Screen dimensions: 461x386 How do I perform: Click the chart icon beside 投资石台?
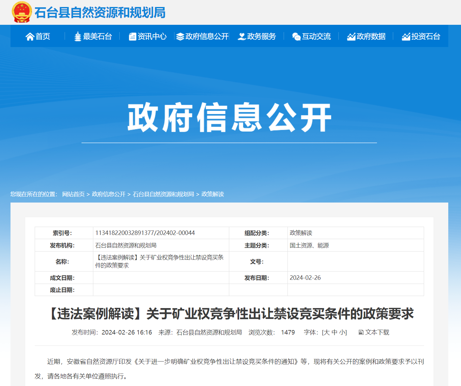406,37
